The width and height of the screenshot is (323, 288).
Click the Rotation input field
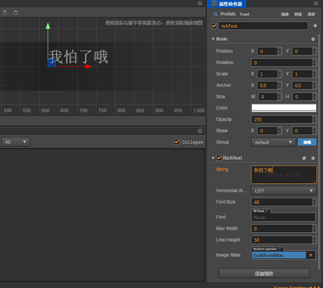pyautogui.click(x=281, y=63)
